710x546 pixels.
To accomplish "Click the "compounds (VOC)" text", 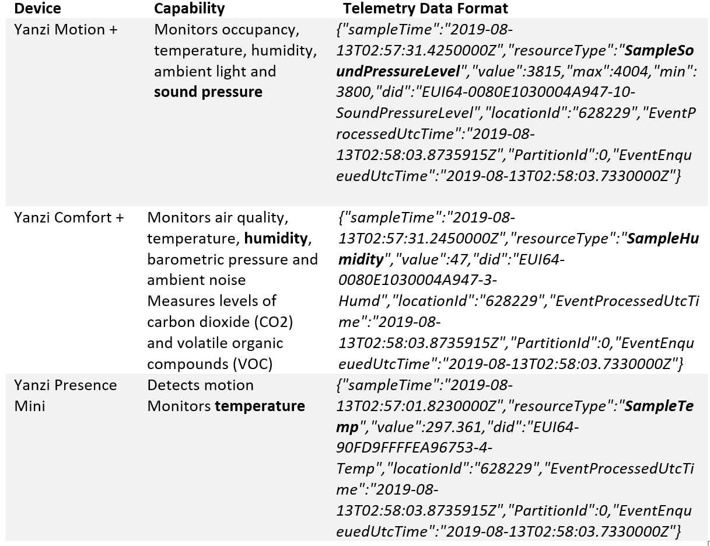I will 209,364.
